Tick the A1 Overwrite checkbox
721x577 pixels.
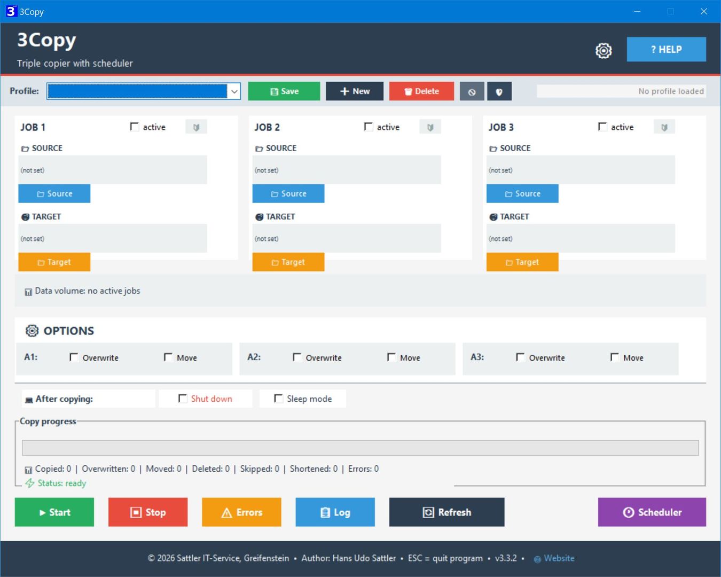74,357
